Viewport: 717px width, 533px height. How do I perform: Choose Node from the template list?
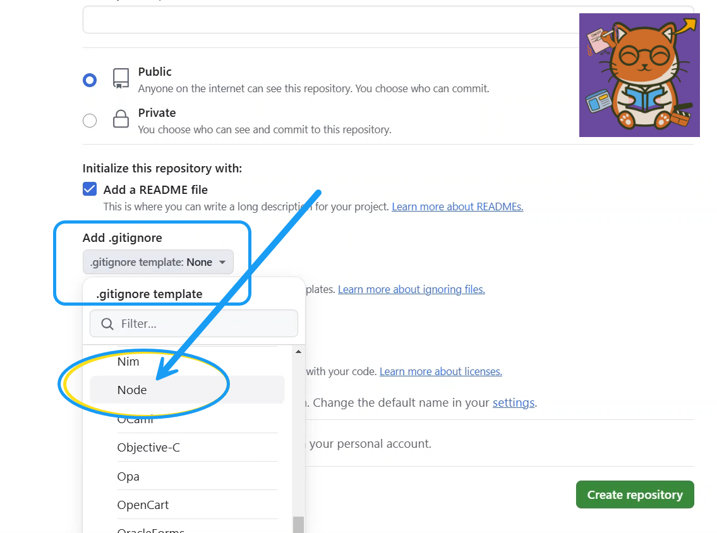[x=132, y=390]
